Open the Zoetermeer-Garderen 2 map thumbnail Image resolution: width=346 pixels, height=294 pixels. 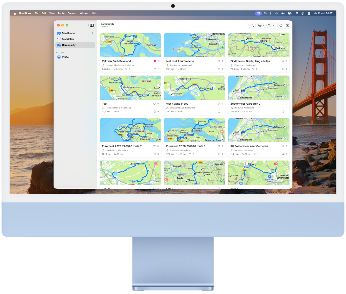click(259, 88)
